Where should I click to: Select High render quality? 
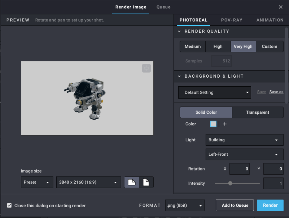click(218, 47)
